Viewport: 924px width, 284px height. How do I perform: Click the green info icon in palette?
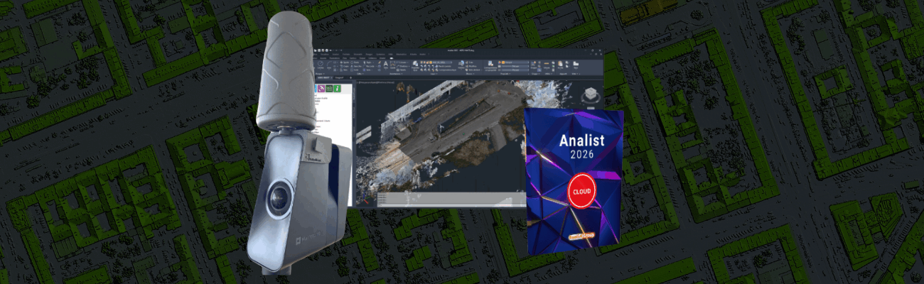[337, 89]
